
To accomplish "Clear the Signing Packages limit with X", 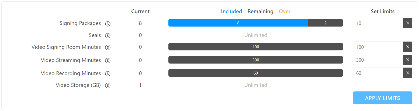I will 407,23.
